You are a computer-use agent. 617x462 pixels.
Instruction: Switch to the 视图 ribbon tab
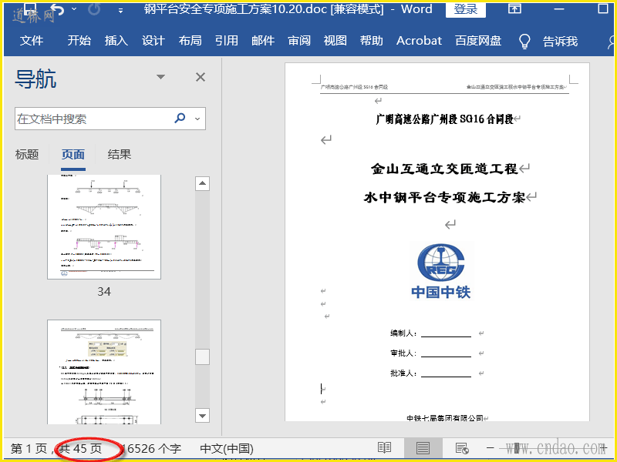coord(335,41)
